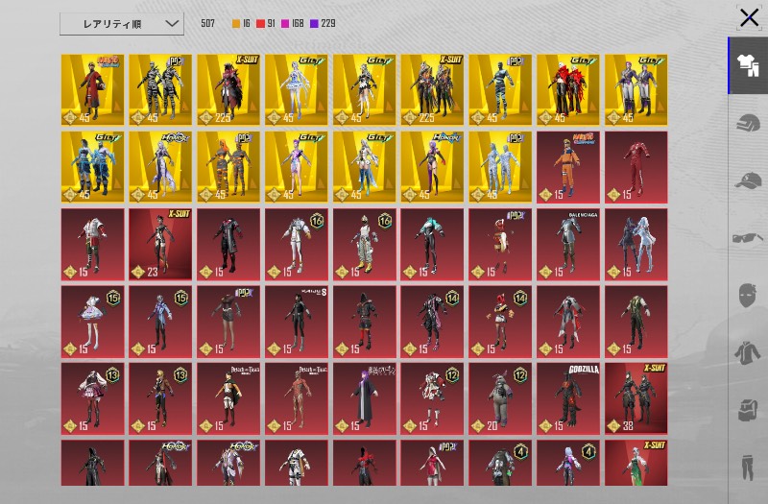This screenshot has height=504, width=768.
Task: Open the jacket tops category
Action: click(x=748, y=352)
